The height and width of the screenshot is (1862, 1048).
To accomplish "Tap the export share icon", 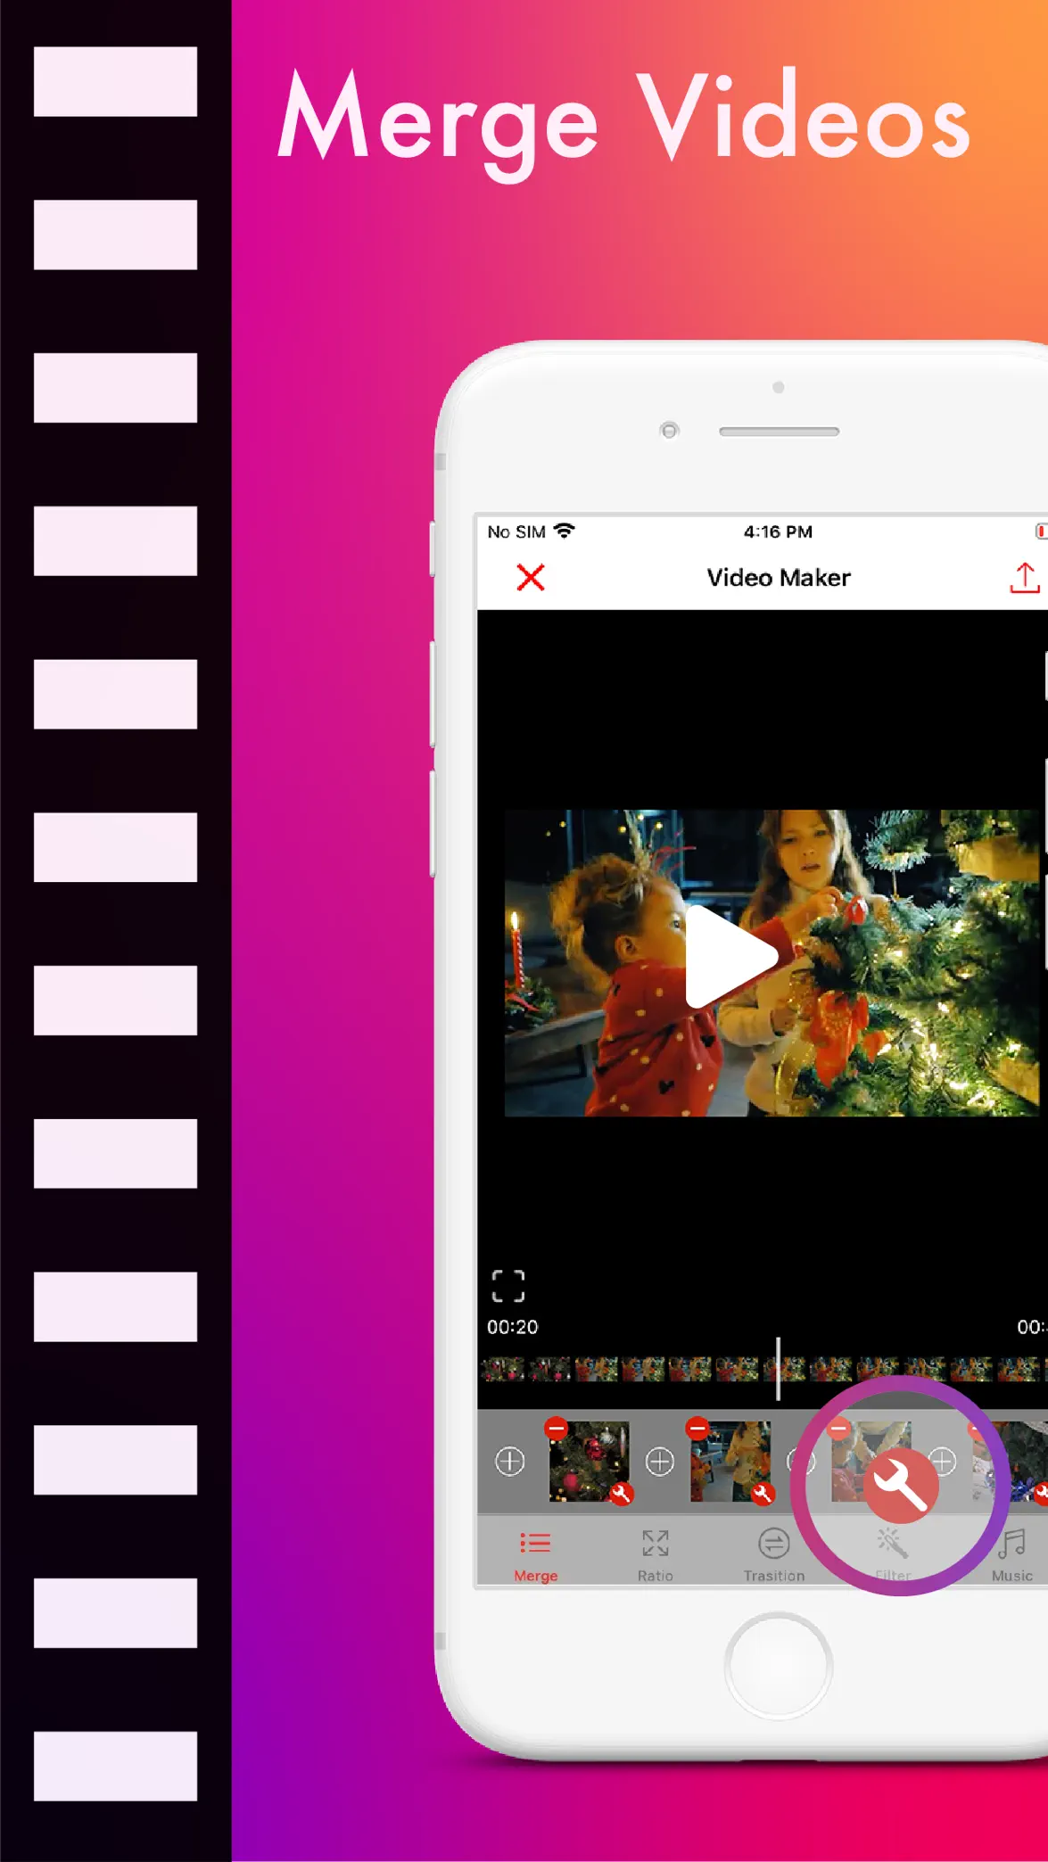I will (1025, 578).
